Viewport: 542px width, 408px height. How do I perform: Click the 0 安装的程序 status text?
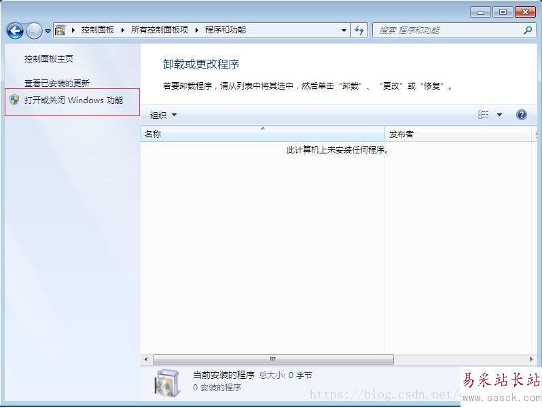pyautogui.click(x=217, y=388)
